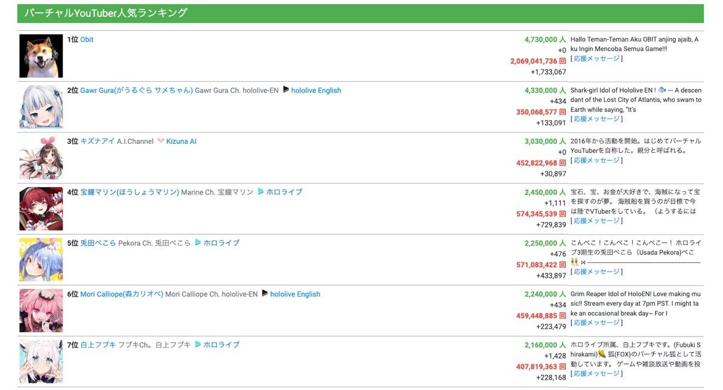Click hololive EN logo icon in Gawr Gura row
Viewport: 723px width, 390px height.
tap(286, 90)
